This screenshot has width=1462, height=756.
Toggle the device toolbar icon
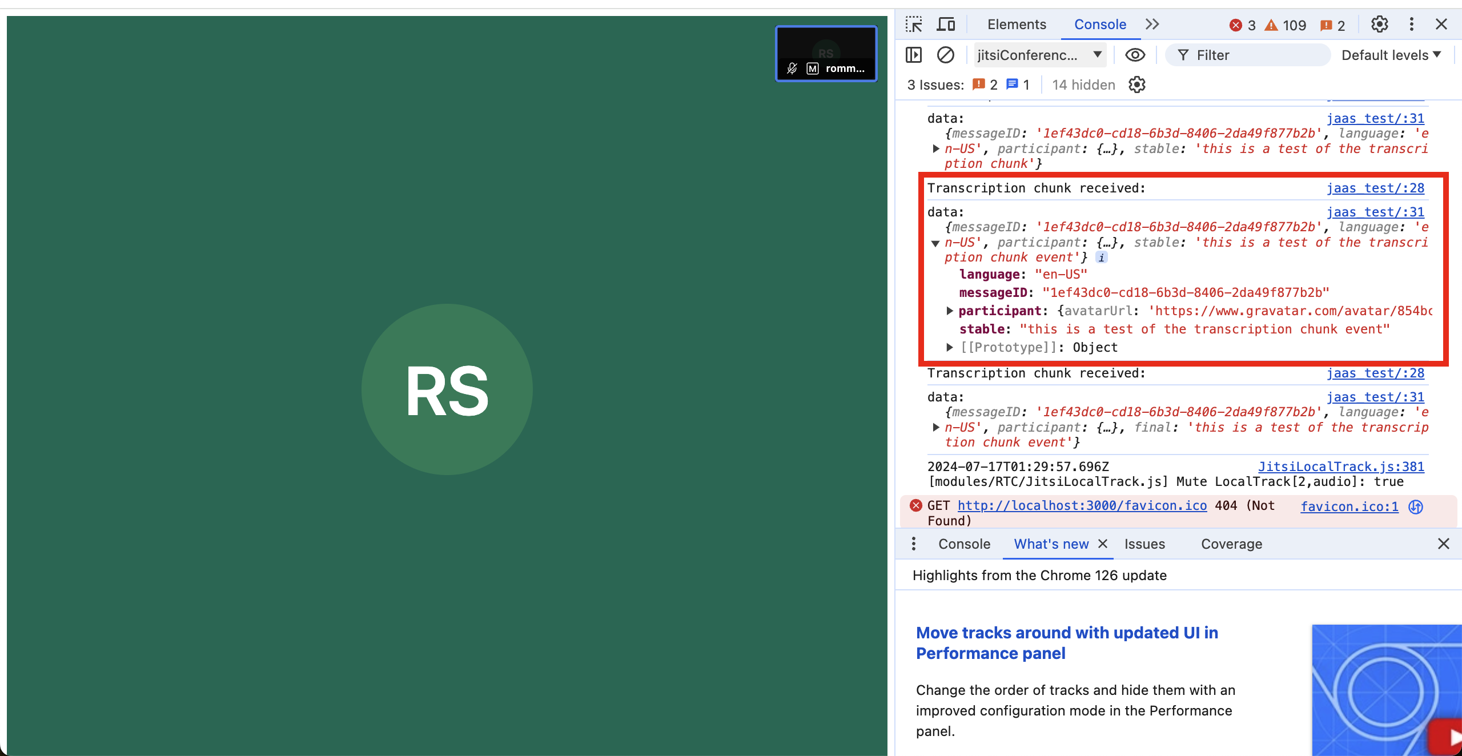point(946,25)
